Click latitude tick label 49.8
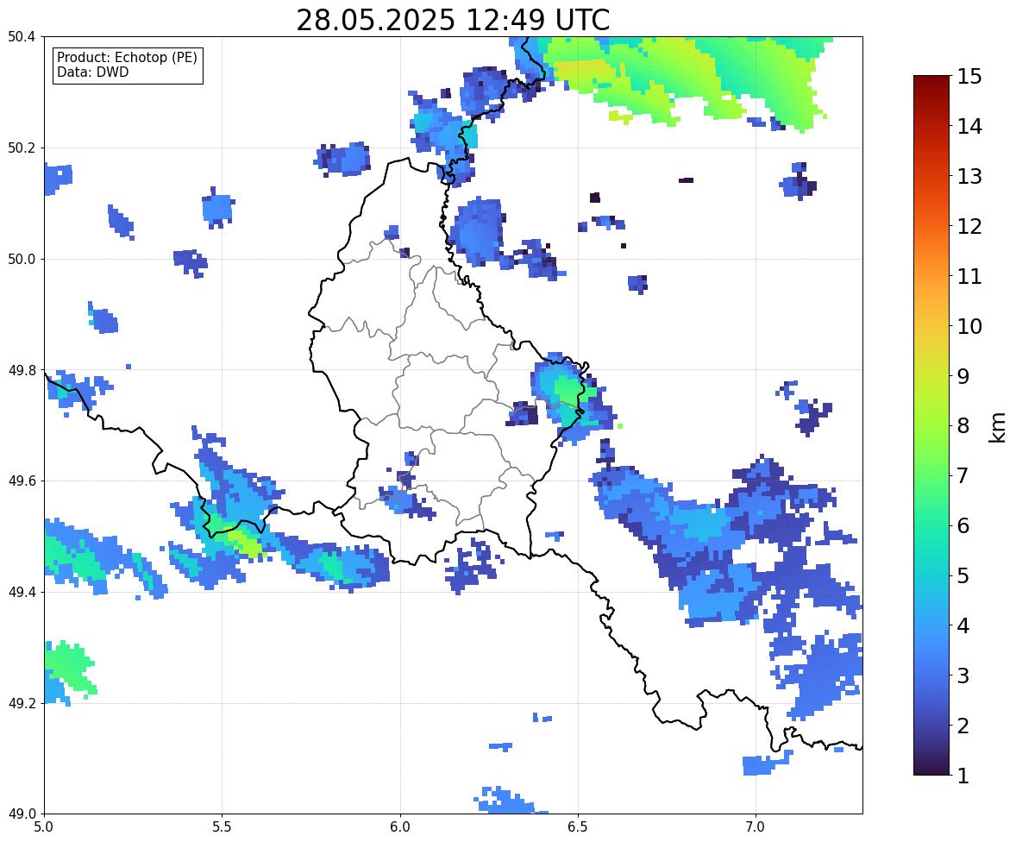Viewport: 1016px width, 842px height. [x=22, y=370]
